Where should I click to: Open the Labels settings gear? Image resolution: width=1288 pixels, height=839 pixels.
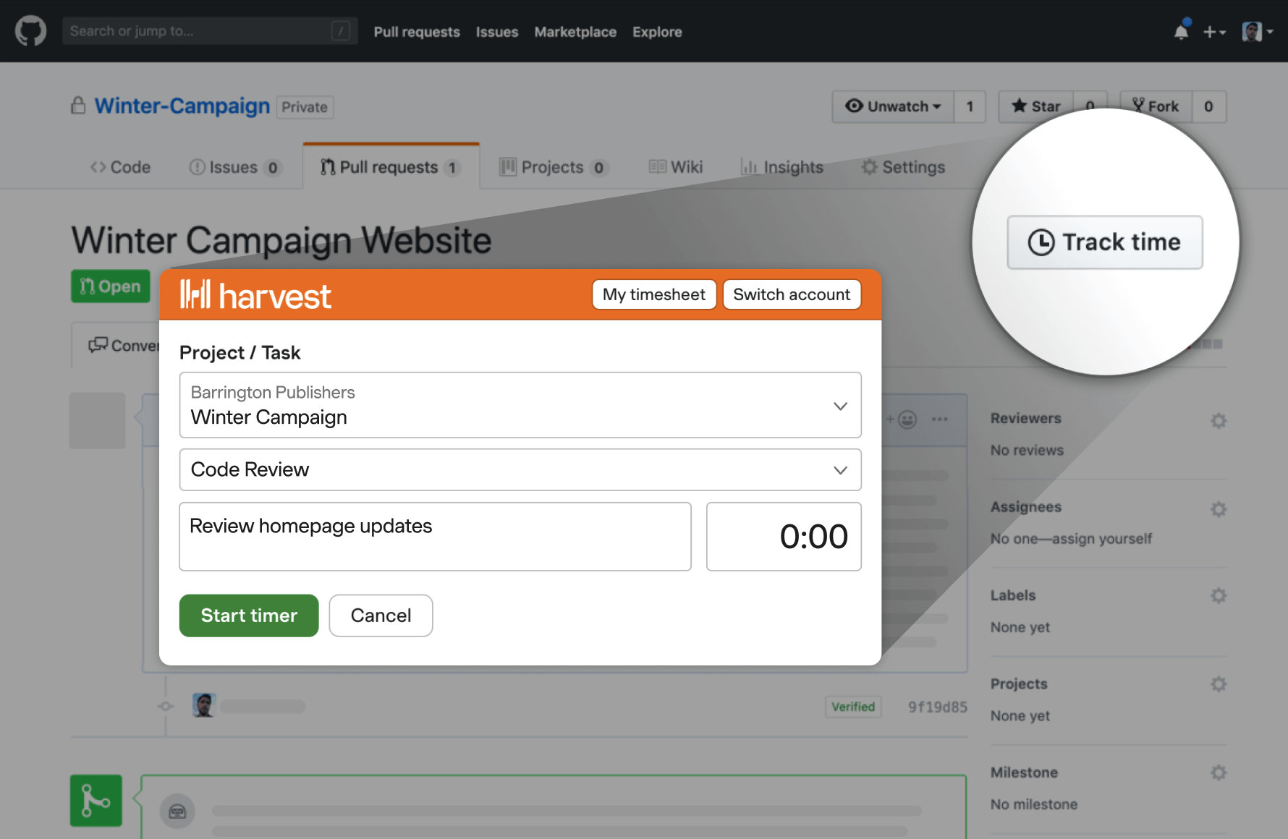1219,595
